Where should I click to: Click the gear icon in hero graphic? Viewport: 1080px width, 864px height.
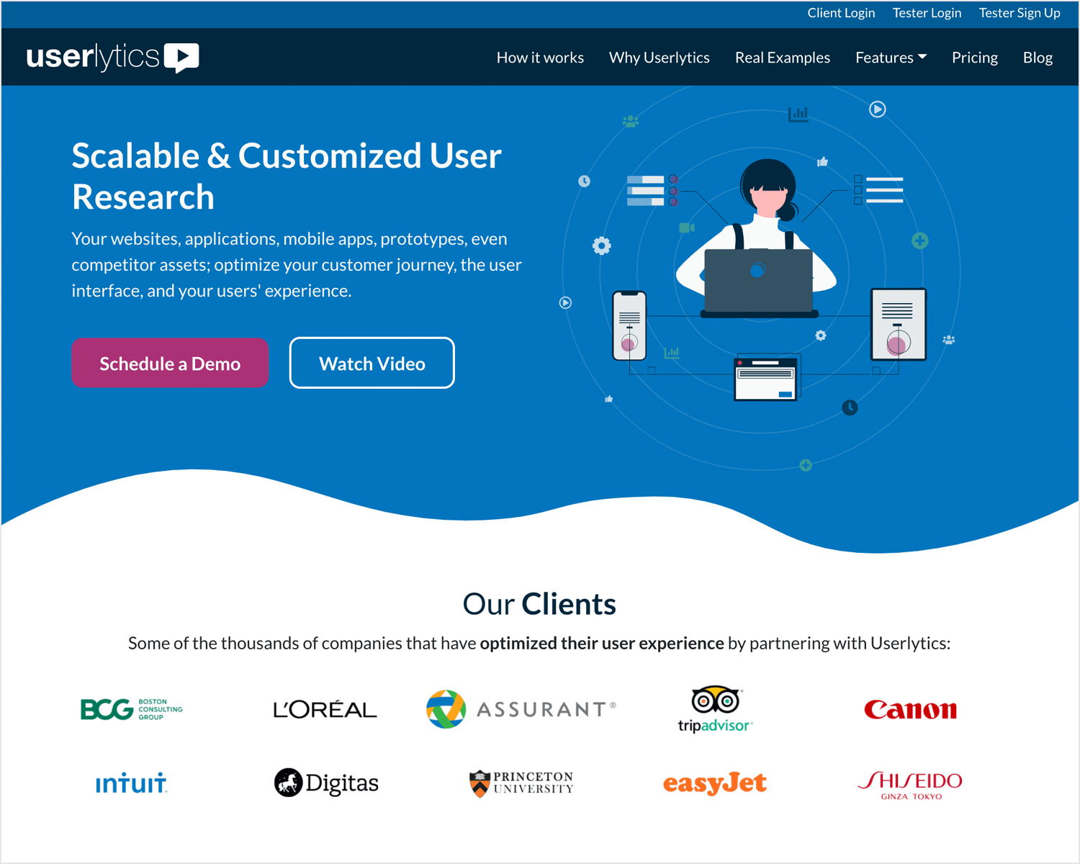(x=601, y=246)
